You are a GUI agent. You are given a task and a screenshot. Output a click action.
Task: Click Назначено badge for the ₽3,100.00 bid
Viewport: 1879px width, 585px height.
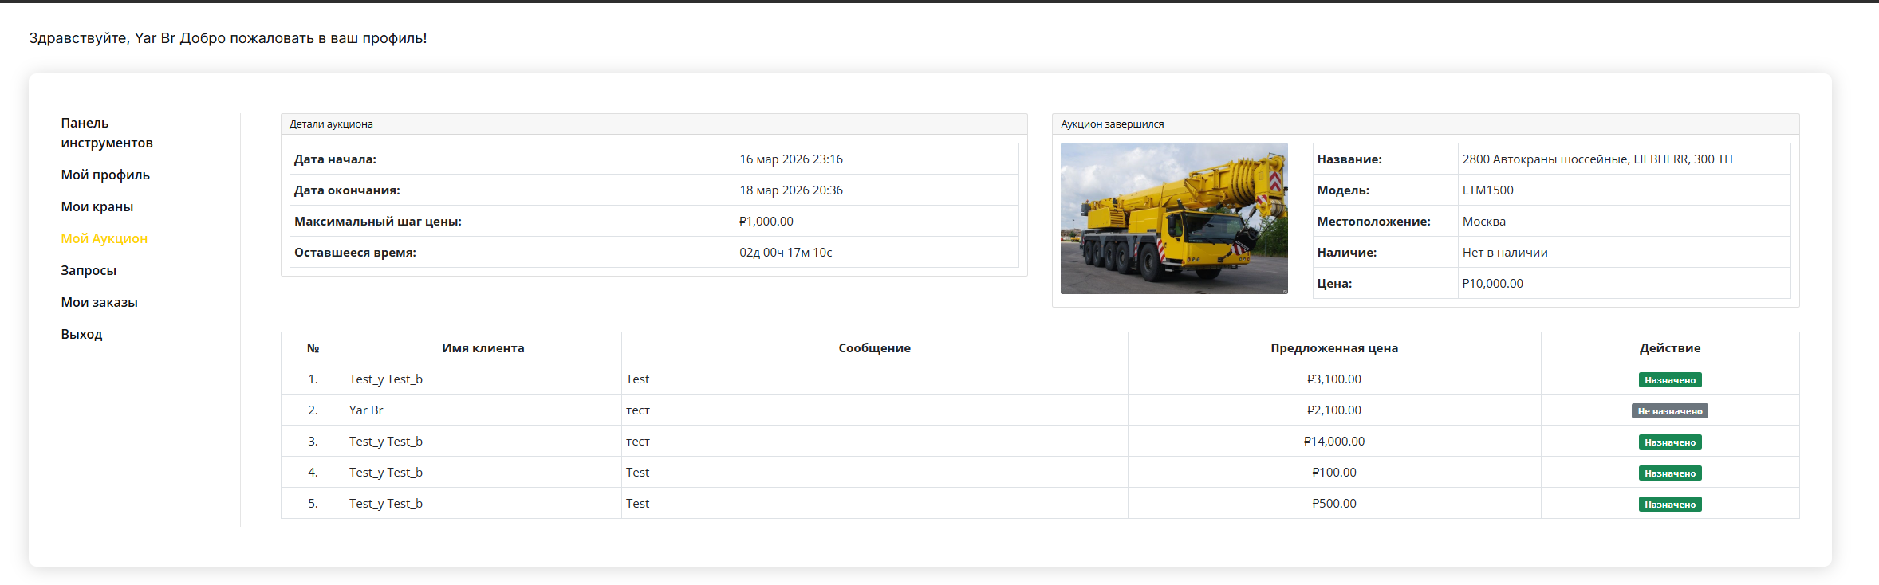pyautogui.click(x=1669, y=380)
